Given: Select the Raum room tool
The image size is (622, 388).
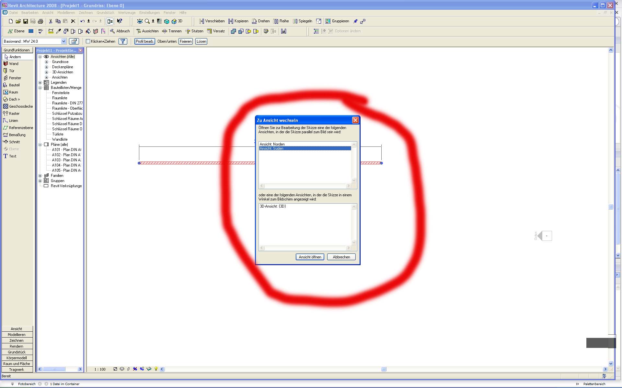Looking at the screenshot, I should pos(10,92).
